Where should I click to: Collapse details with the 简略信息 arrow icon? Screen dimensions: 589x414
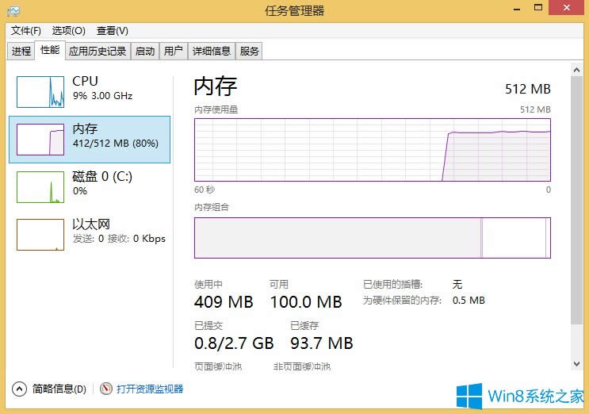tap(19, 389)
